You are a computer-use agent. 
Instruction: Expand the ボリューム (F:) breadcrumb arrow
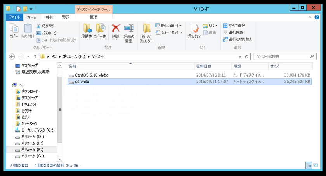(89, 56)
